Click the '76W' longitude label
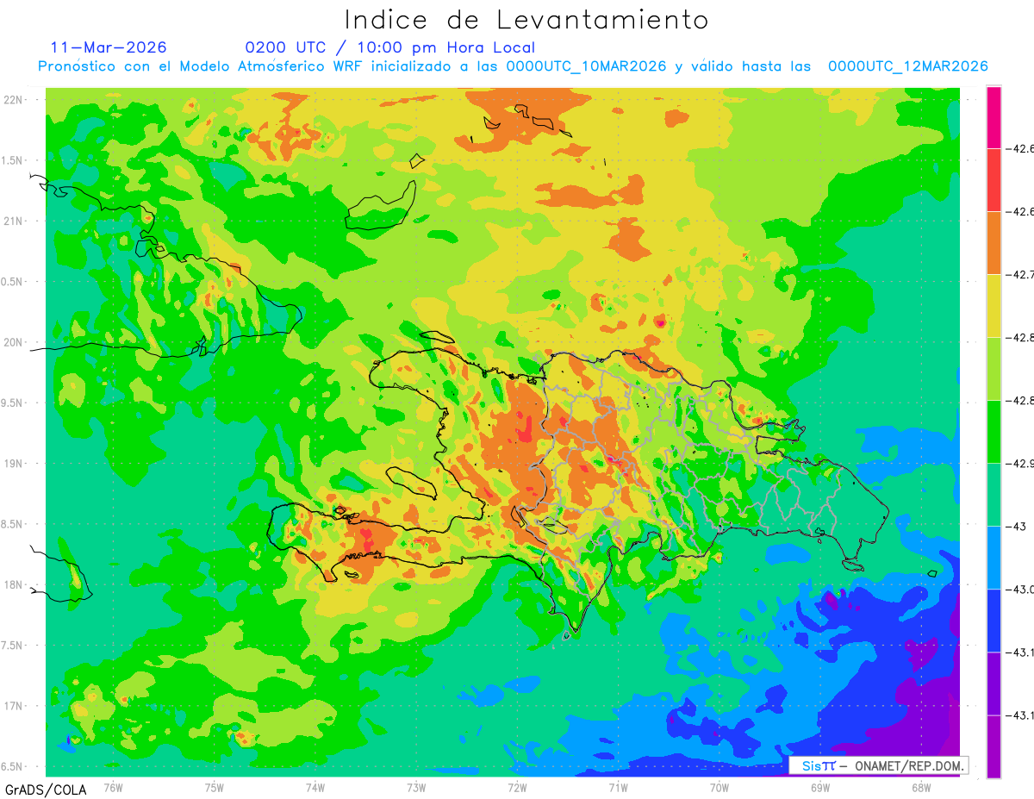The height and width of the screenshot is (799, 1034). 113,786
